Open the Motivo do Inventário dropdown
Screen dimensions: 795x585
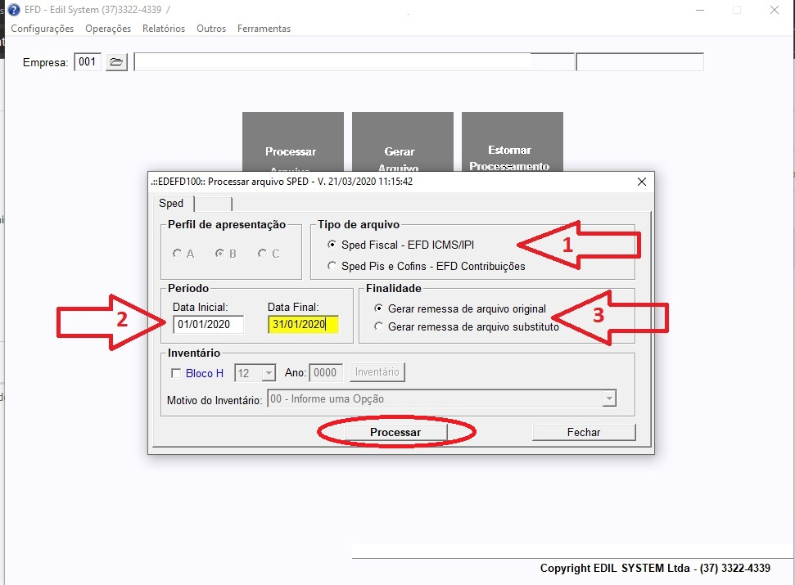(x=608, y=399)
